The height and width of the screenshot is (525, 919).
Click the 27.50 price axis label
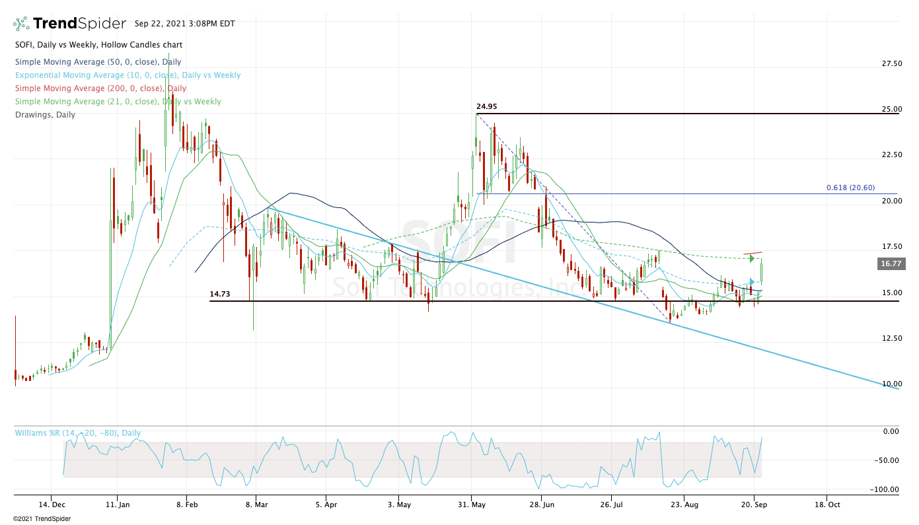[891, 64]
